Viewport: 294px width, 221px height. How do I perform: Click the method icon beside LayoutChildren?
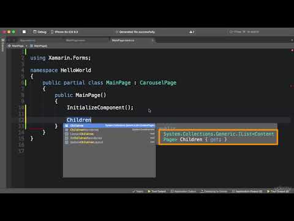(x=67, y=134)
